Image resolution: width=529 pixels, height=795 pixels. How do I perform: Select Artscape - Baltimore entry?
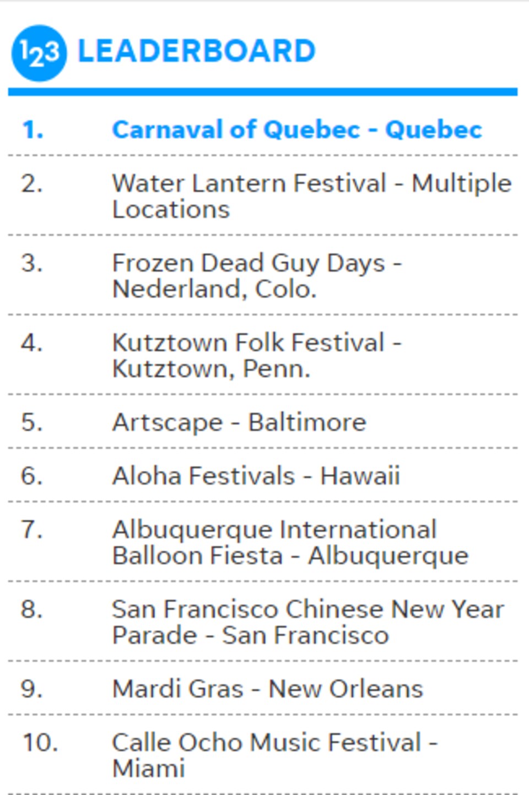tap(239, 422)
